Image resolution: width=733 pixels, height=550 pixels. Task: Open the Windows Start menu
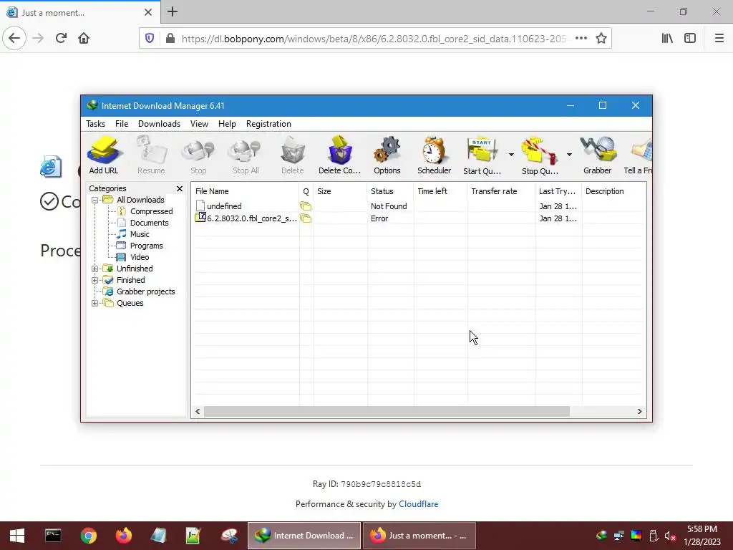(x=17, y=536)
